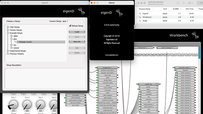Viewport: 203px width, 114px height.
Task: Click the red output connector of mixer channel 10
Action: [195, 95]
